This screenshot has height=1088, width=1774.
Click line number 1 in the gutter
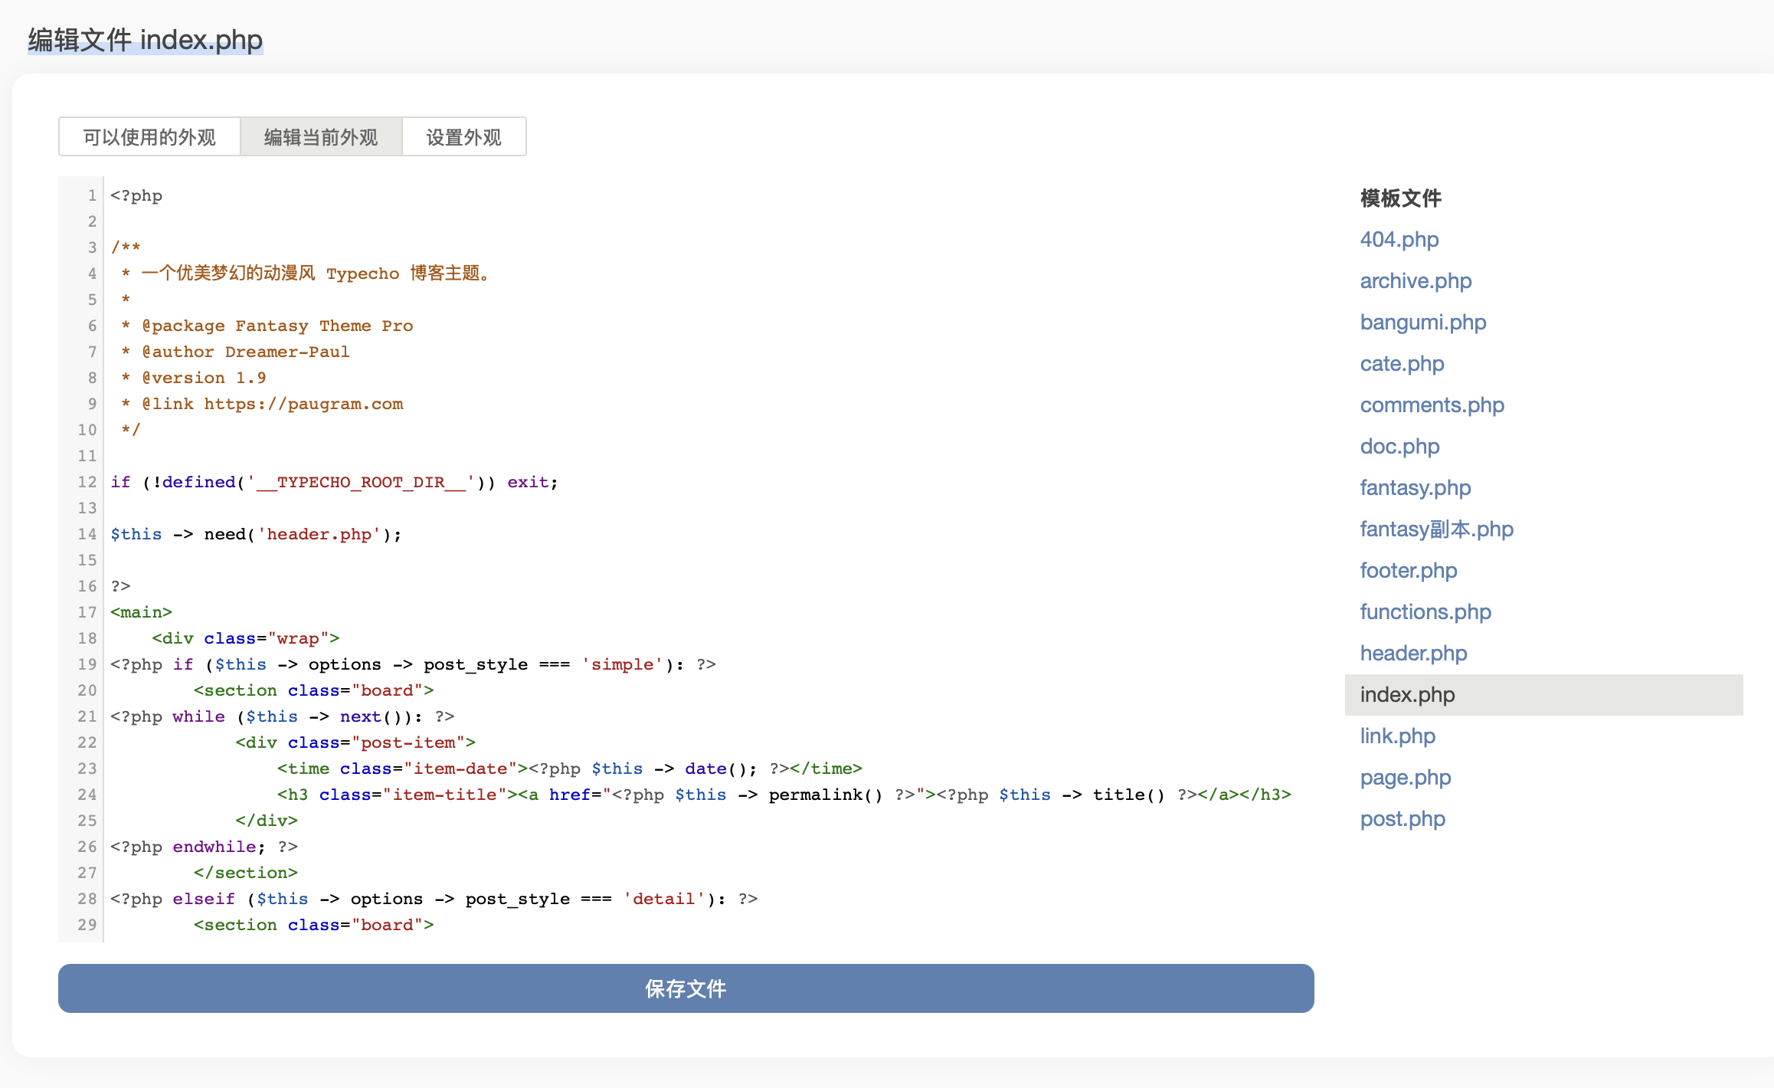click(92, 195)
